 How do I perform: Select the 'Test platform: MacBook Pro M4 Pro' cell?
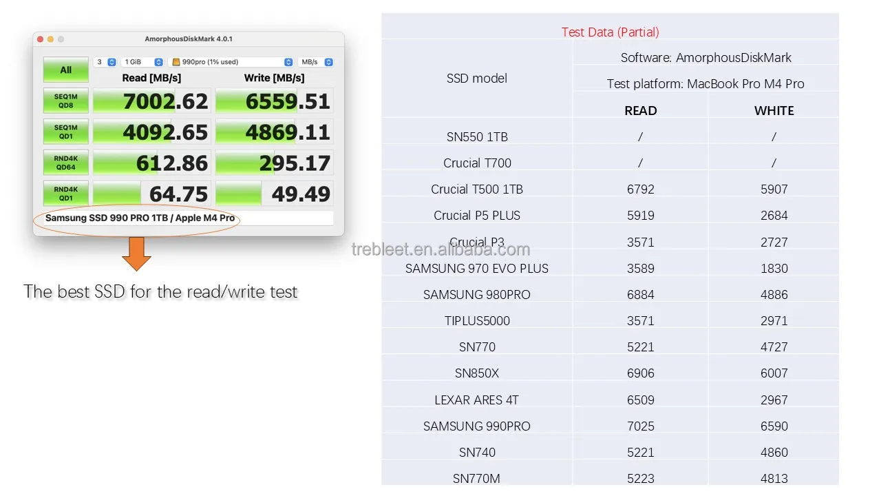(x=705, y=84)
